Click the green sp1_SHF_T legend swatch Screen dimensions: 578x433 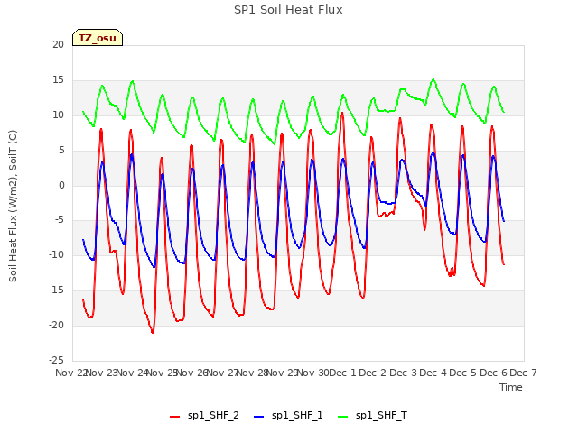point(343,417)
